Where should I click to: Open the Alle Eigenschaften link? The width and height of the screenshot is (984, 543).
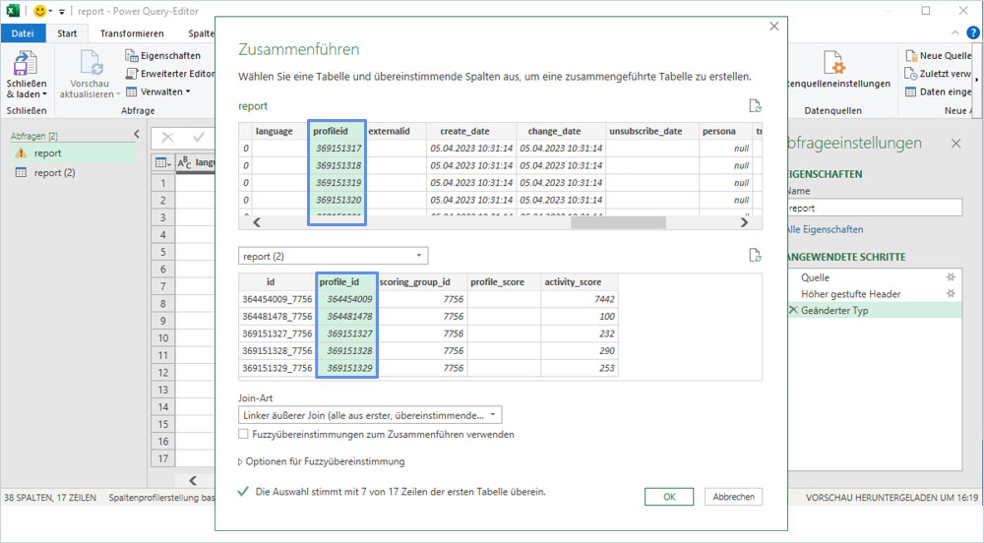[826, 229]
